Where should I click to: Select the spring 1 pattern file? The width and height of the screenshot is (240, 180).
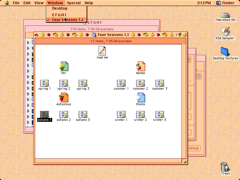click(x=44, y=83)
